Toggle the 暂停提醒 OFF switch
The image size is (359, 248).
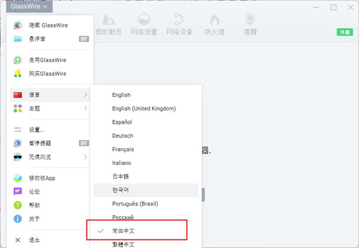tap(84, 143)
